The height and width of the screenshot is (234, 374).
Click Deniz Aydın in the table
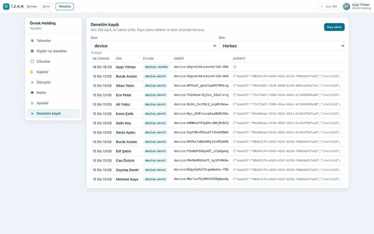point(126,133)
